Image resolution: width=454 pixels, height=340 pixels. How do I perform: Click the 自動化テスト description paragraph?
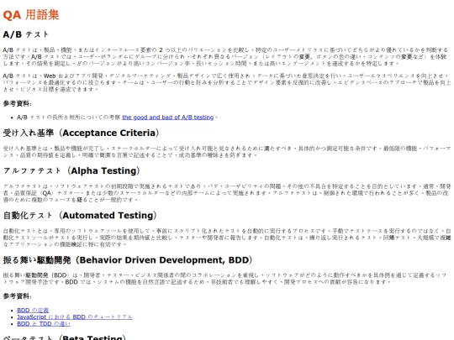[227, 238]
